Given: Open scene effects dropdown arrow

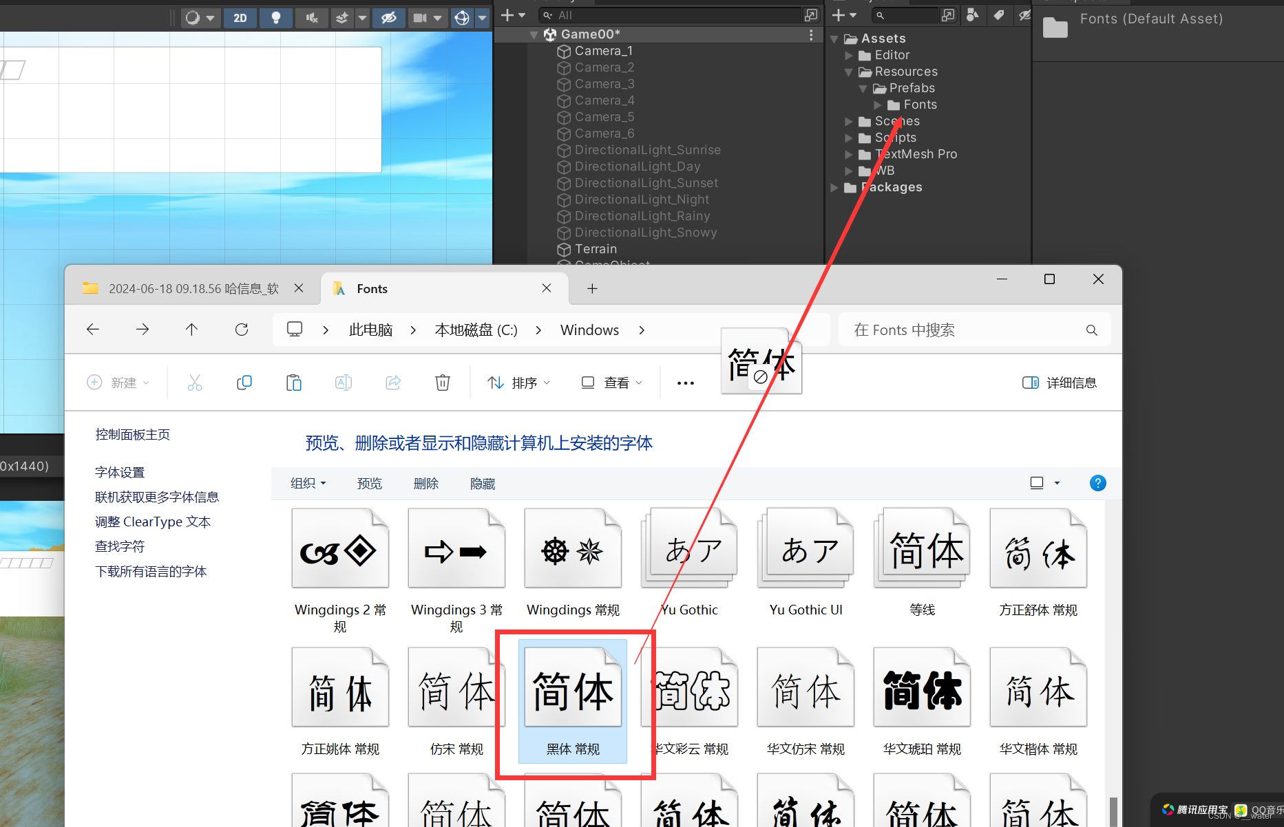Looking at the screenshot, I should click(362, 18).
